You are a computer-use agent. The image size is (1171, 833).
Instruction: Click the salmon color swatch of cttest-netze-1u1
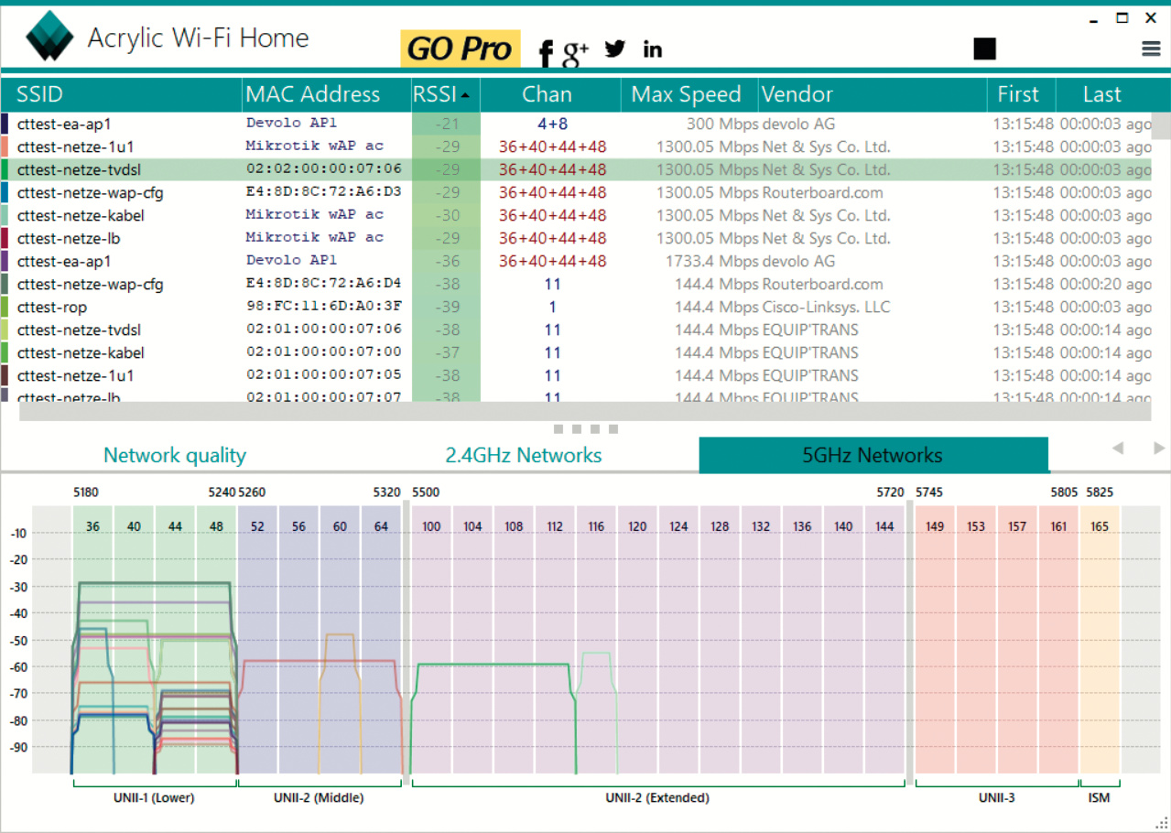tap(5, 146)
